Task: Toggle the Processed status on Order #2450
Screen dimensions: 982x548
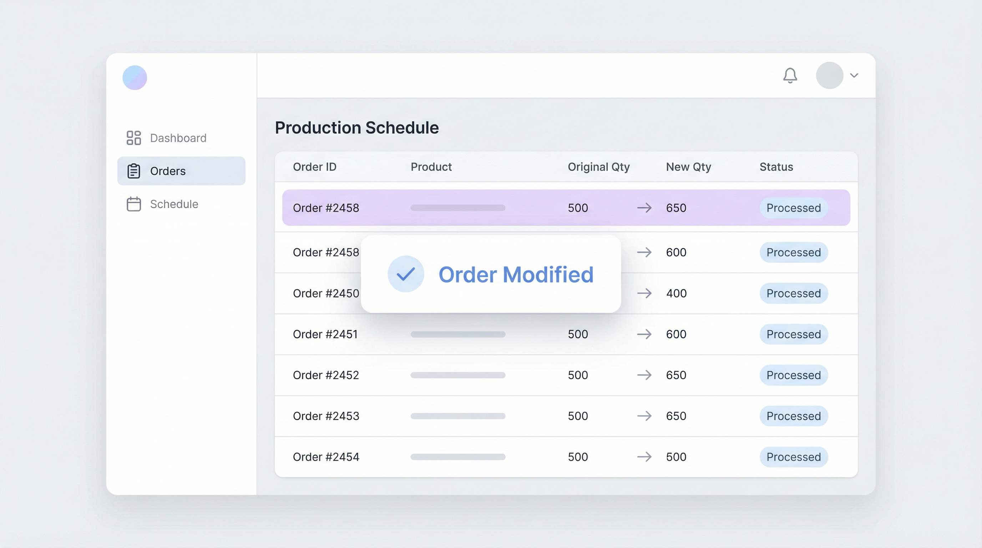Action: (794, 293)
